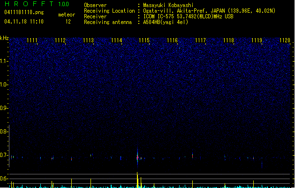The image size is (295, 188).
Task: Click the time axis label 1118
Action: (x=228, y=40)
